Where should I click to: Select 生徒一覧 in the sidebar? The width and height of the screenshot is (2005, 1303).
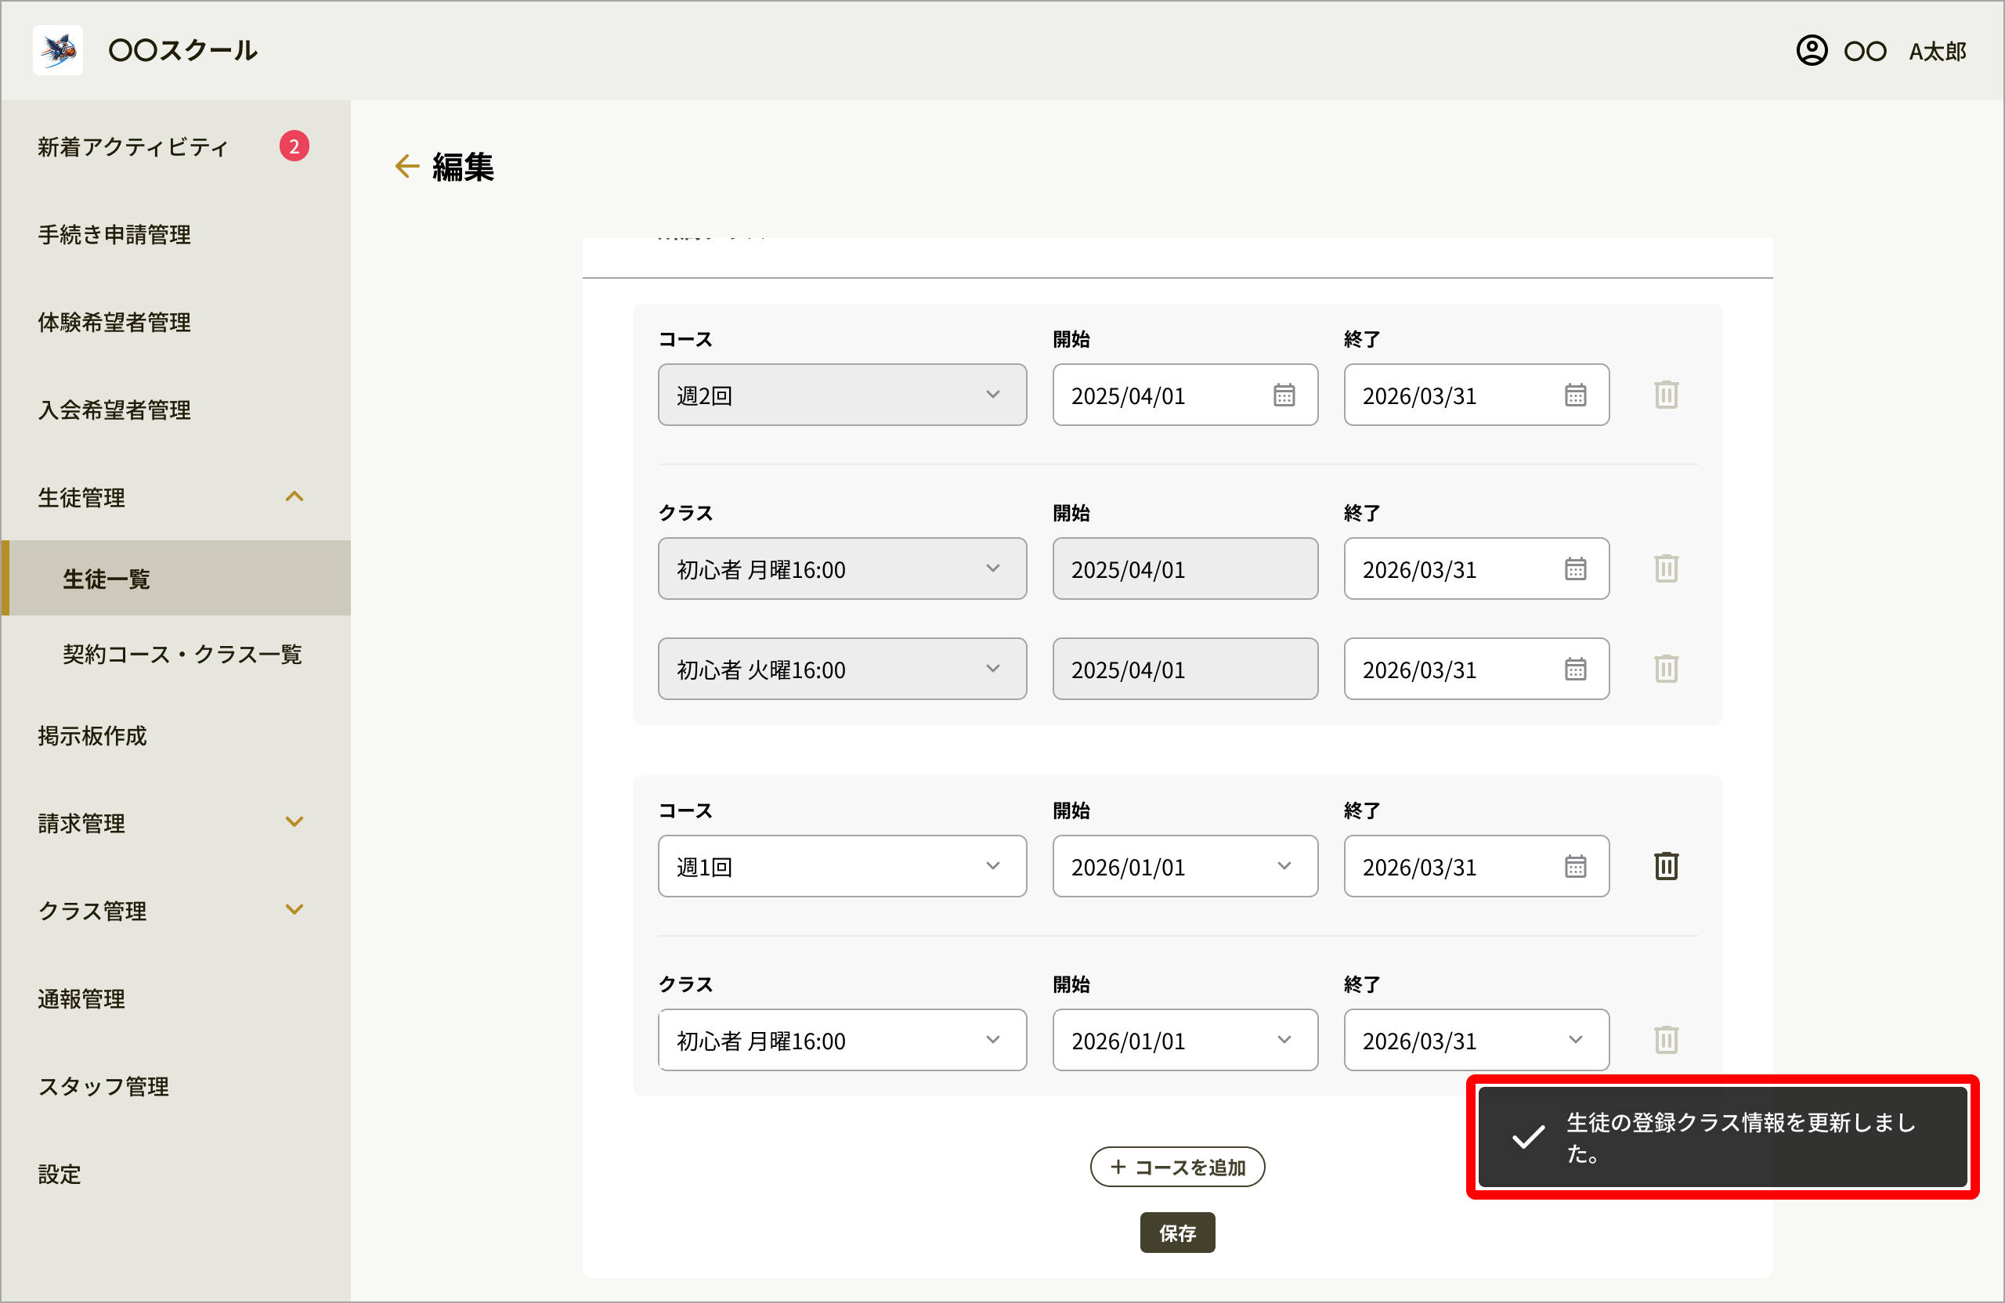[x=175, y=578]
